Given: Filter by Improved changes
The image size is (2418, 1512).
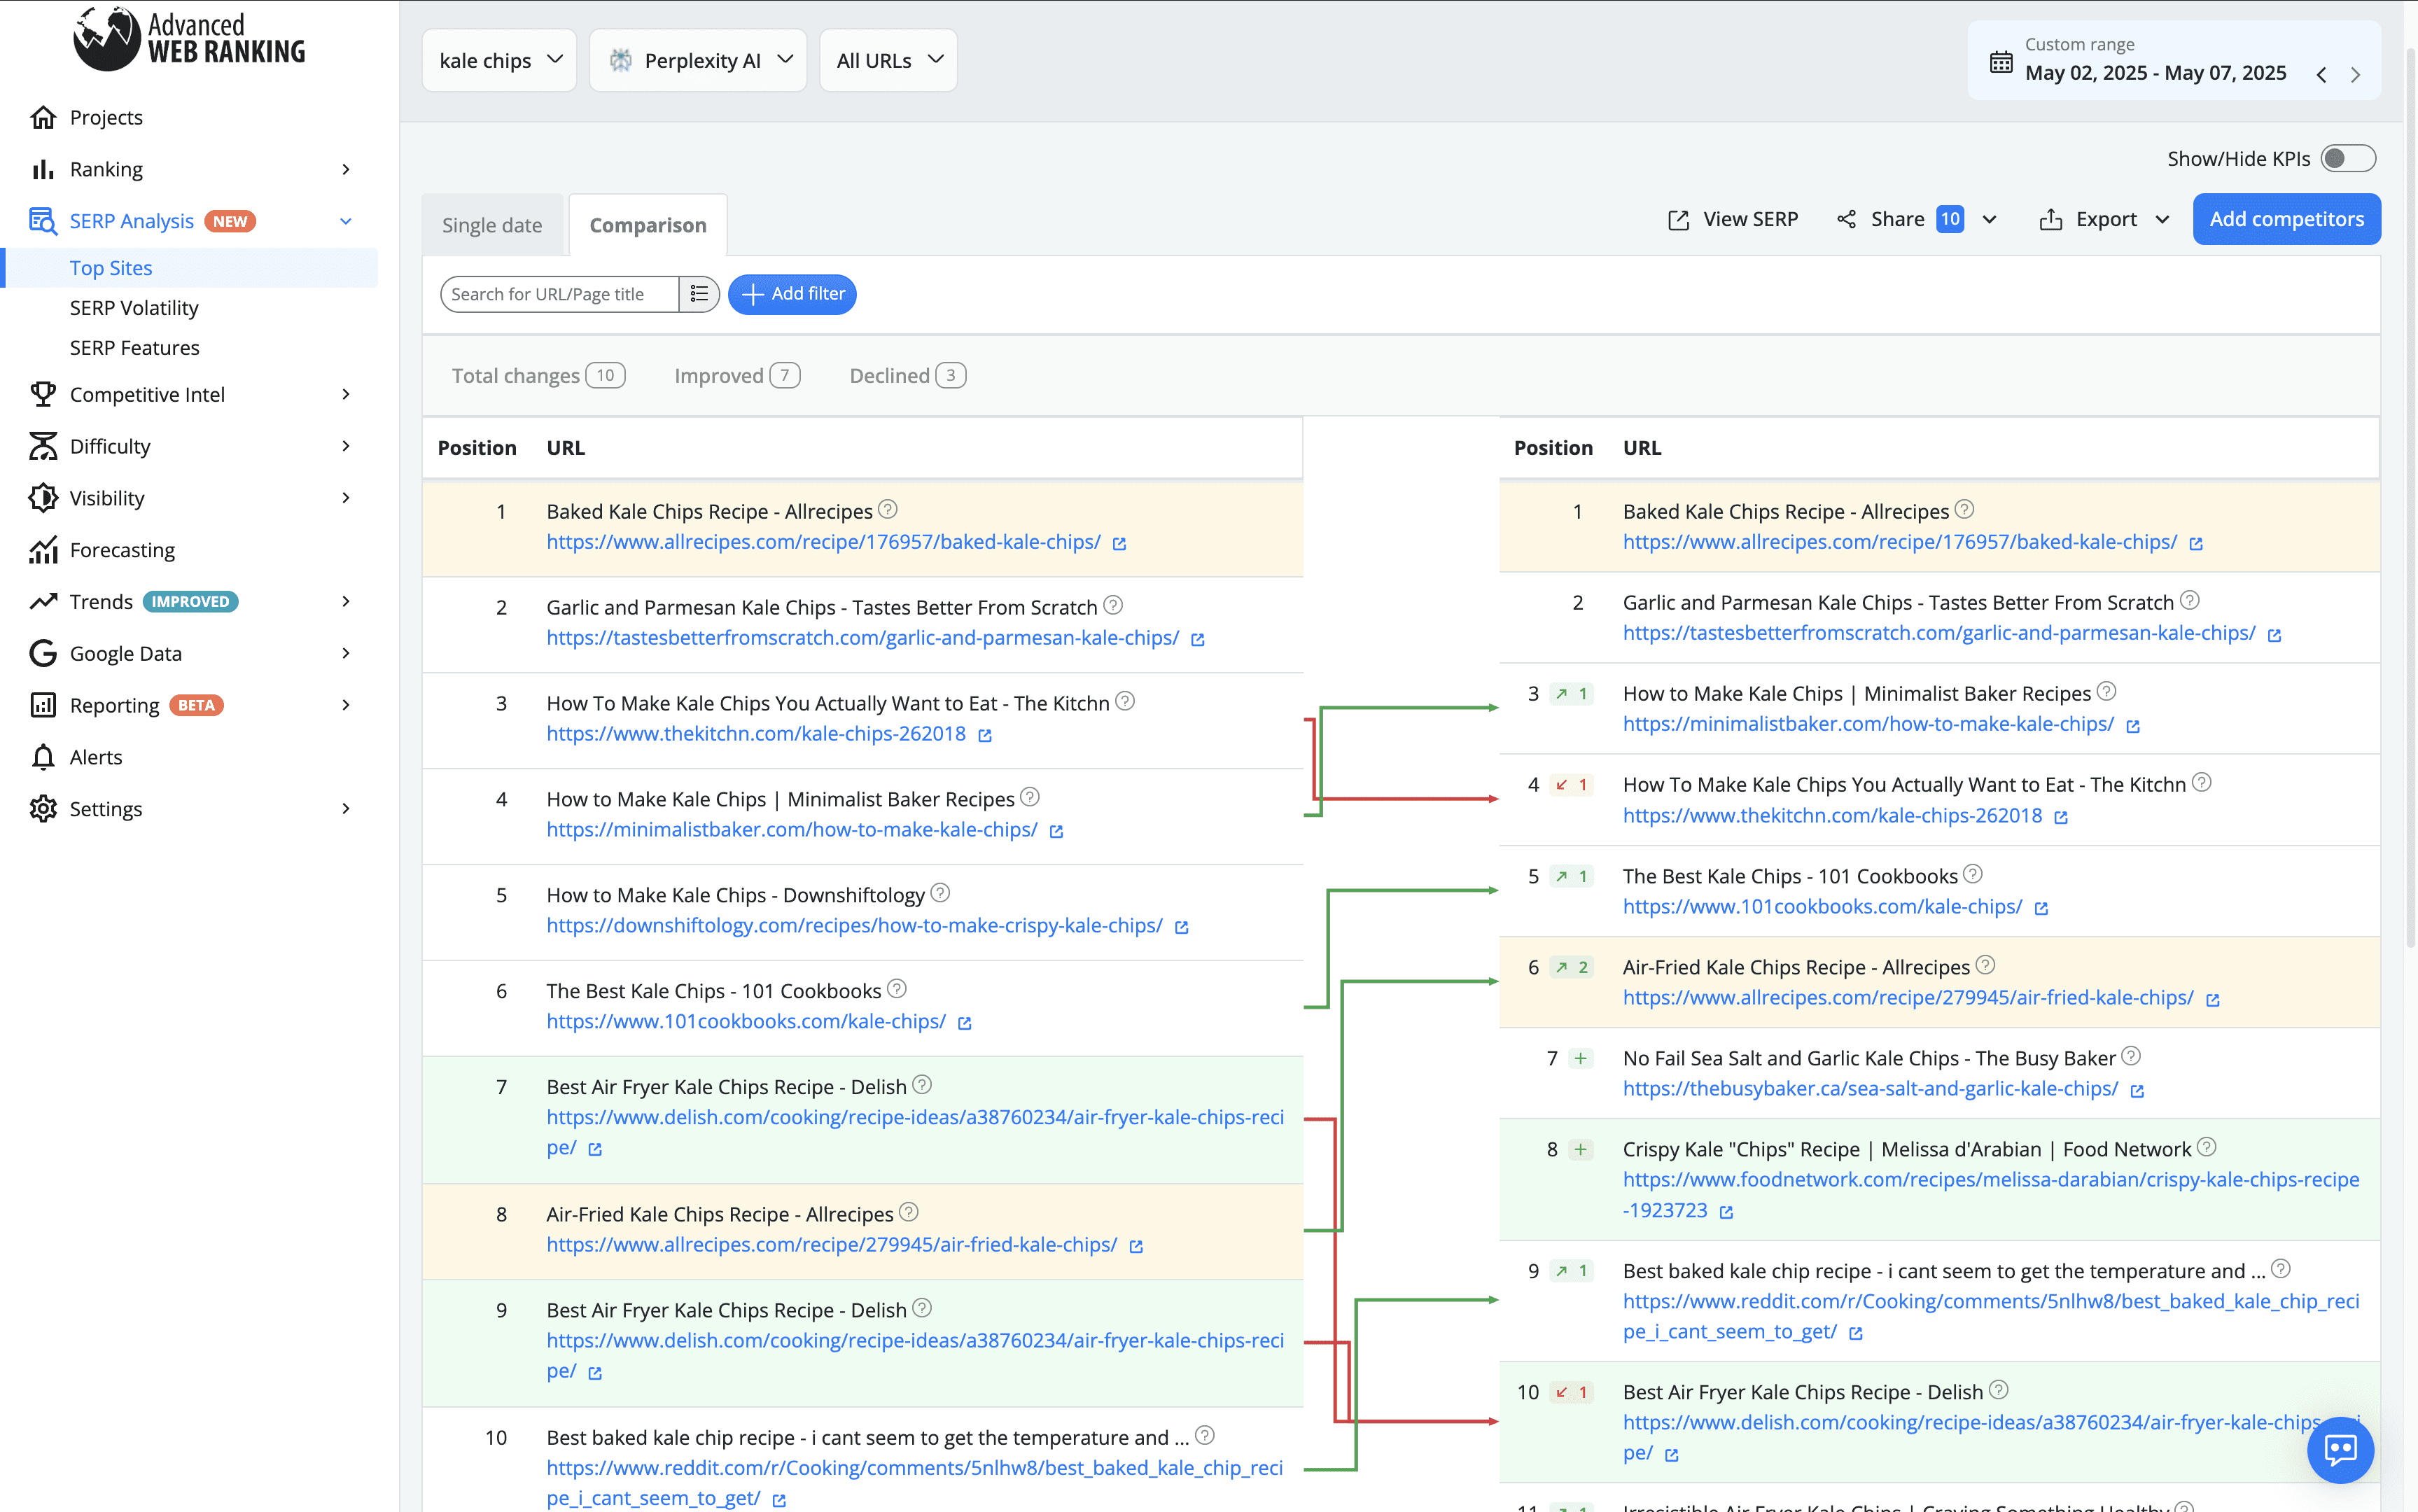Looking at the screenshot, I should tap(737, 375).
